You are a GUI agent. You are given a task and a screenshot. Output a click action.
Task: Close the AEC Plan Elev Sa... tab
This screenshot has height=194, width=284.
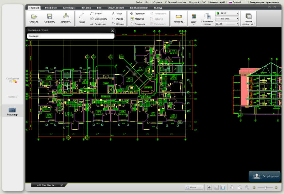[62, 185]
